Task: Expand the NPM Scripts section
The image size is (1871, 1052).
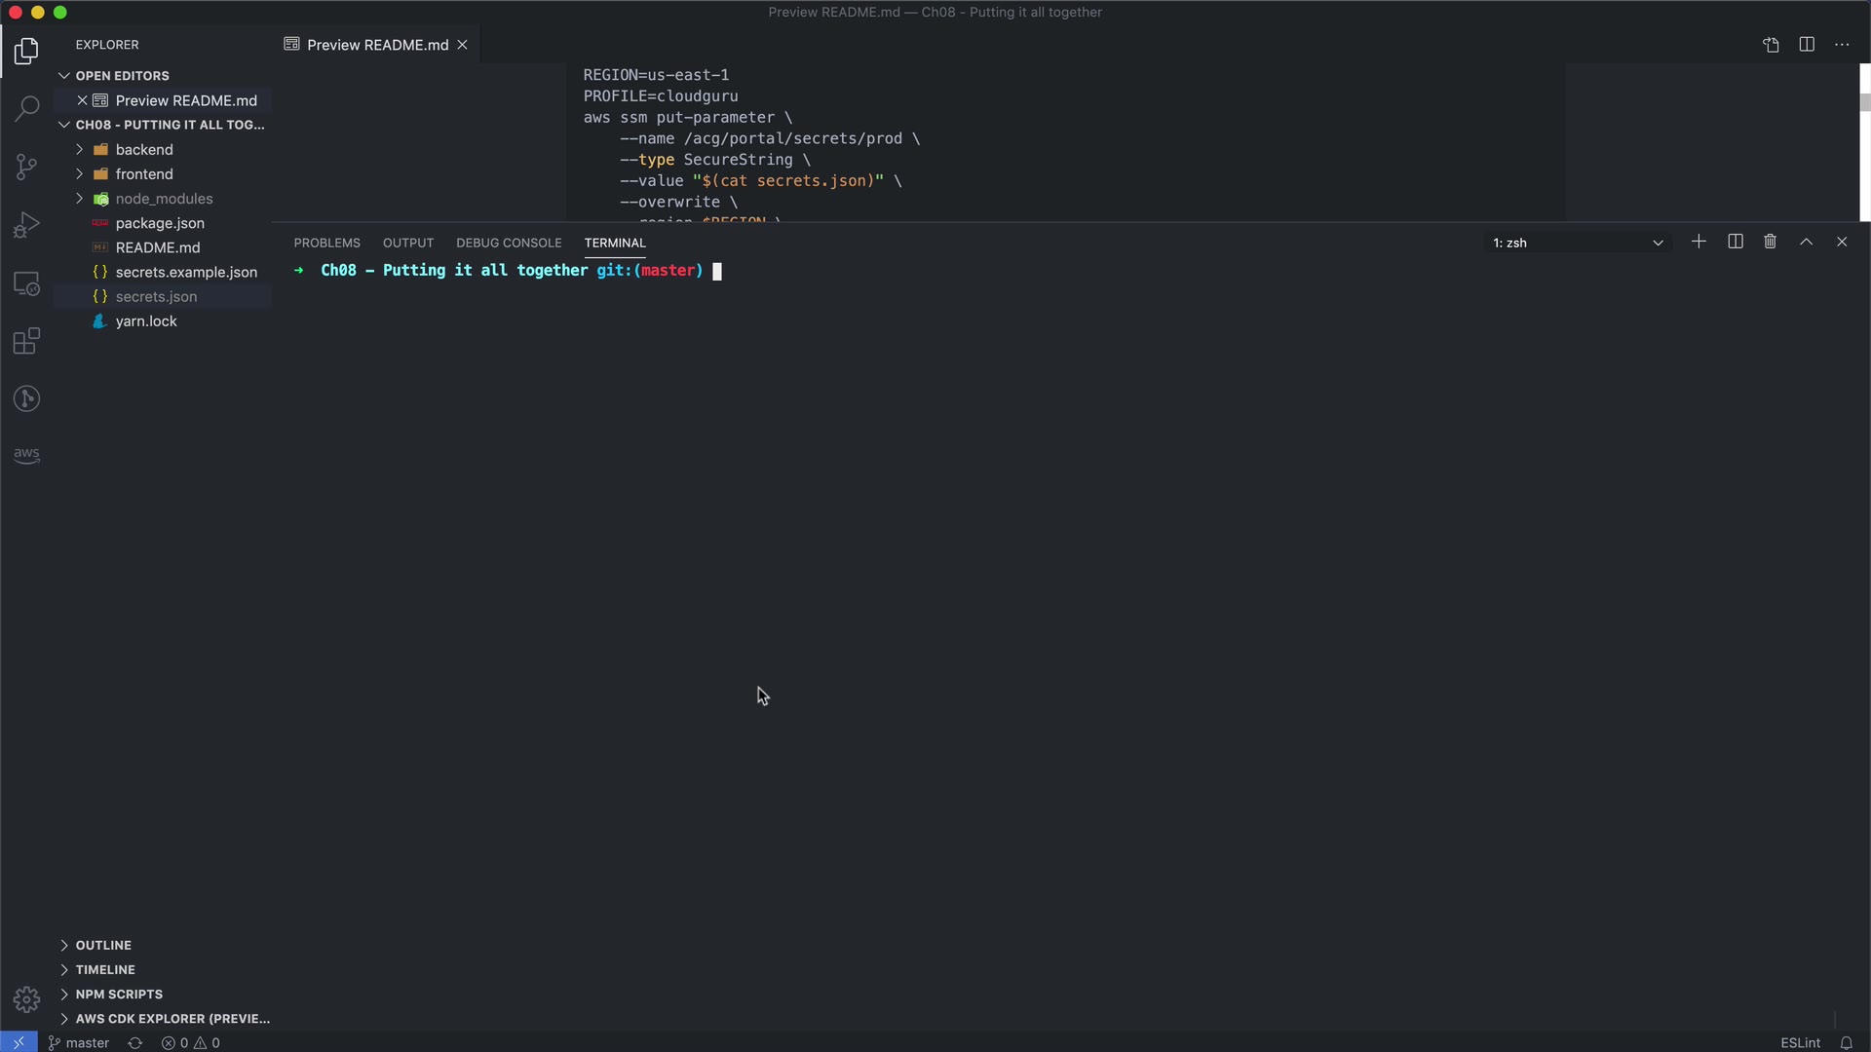Action: 118,994
